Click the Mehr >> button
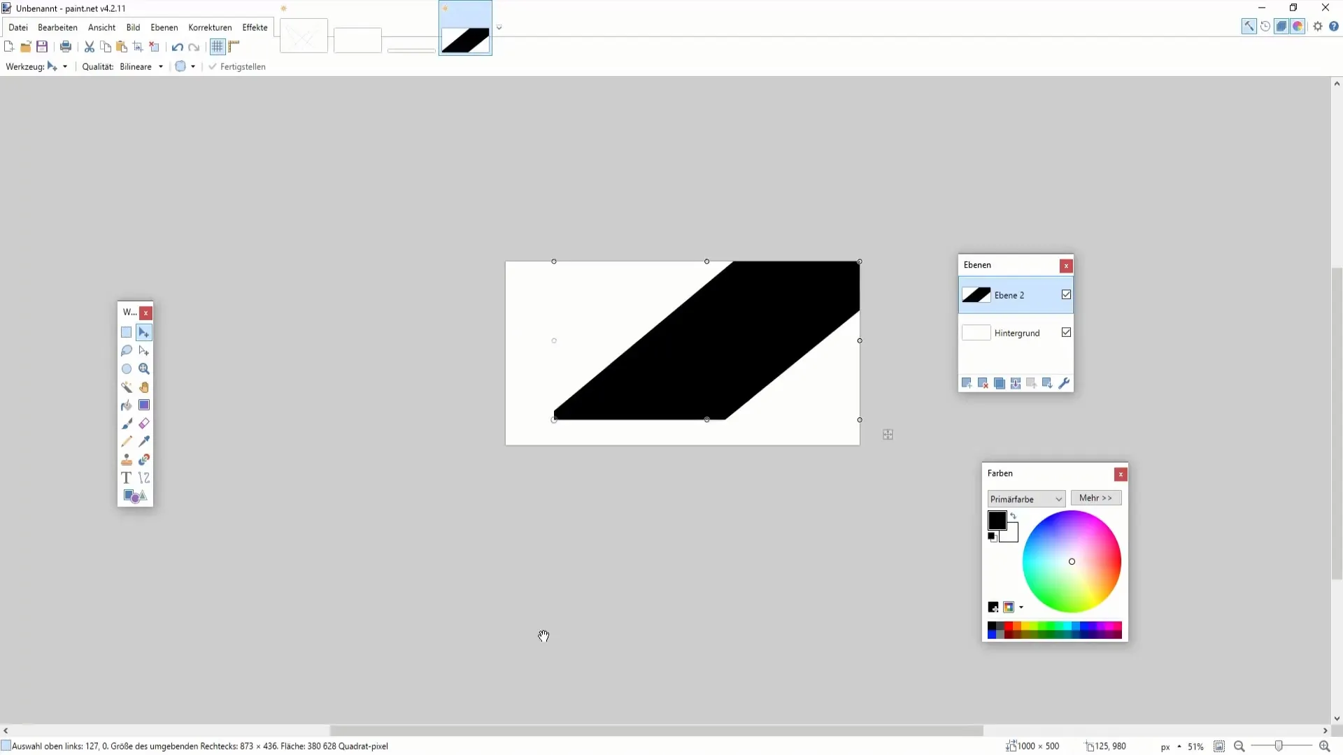Viewport: 1343px width, 755px height. pos(1096,498)
